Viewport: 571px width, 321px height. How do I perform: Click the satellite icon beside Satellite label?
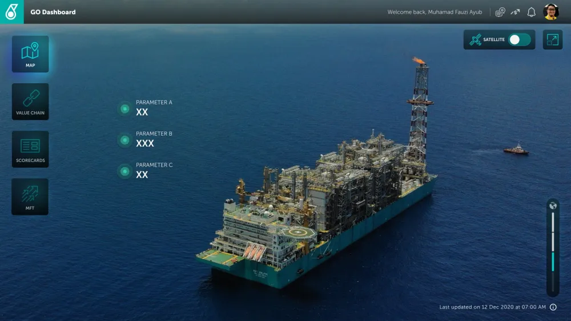pyautogui.click(x=475, y=40)
